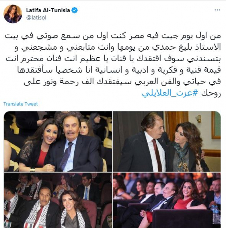The width and height of the screenshot is (226, 228).
Task: Open the bottom-left photo with keffiyeh scarves
Action: [58, 200]
